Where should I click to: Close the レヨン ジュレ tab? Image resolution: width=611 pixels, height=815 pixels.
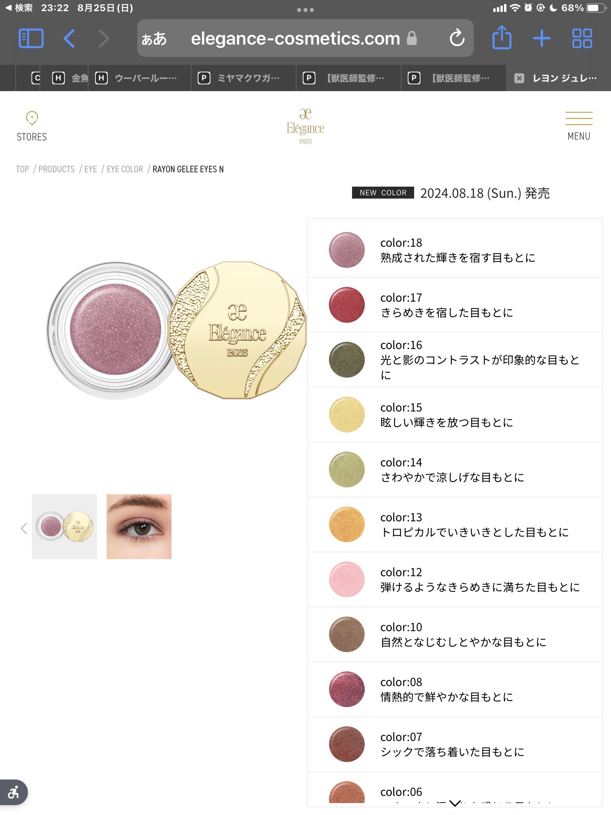519,78
